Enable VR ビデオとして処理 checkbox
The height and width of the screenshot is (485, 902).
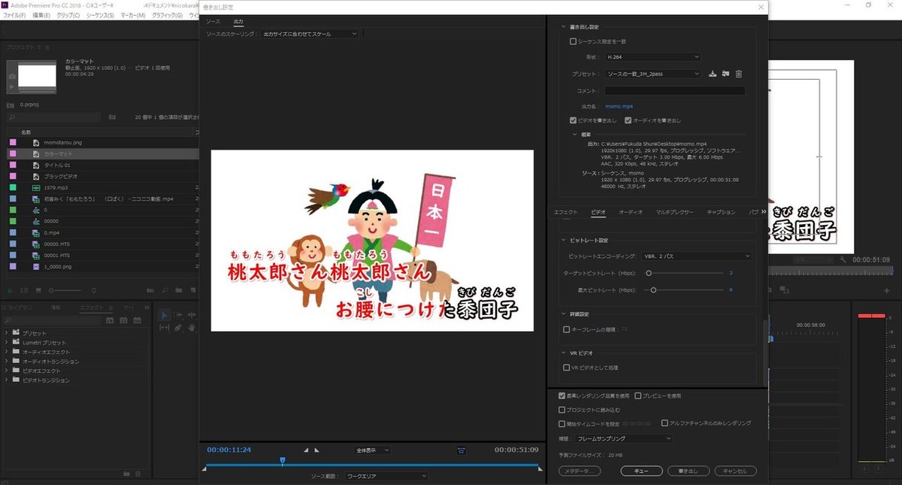[x=567, y=368]
